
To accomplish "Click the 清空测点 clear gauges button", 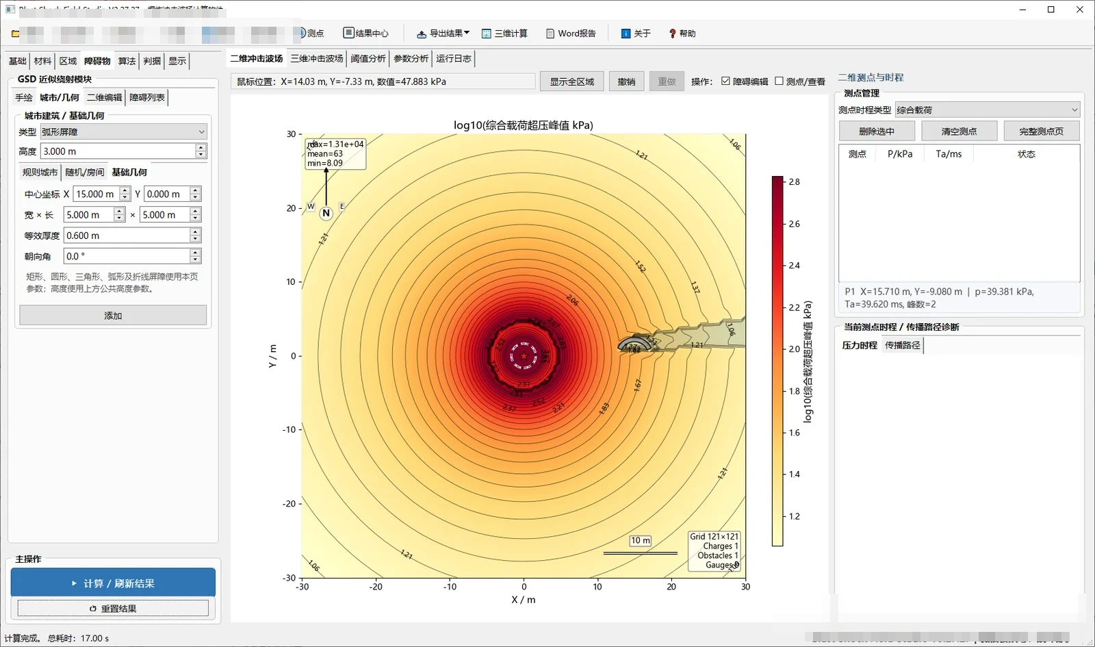I will (959, 131).
